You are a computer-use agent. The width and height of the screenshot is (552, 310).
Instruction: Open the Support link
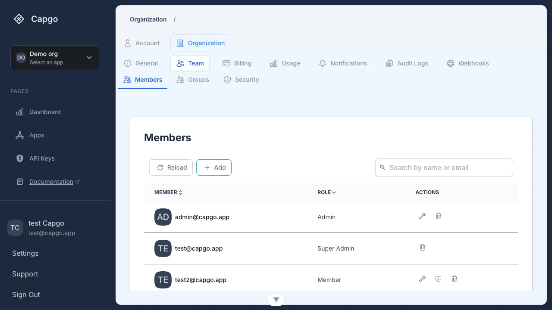coord(25,274)
